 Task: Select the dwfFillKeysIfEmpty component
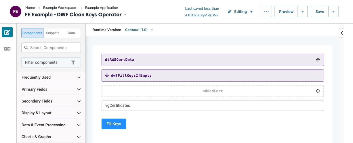(213, 76)
